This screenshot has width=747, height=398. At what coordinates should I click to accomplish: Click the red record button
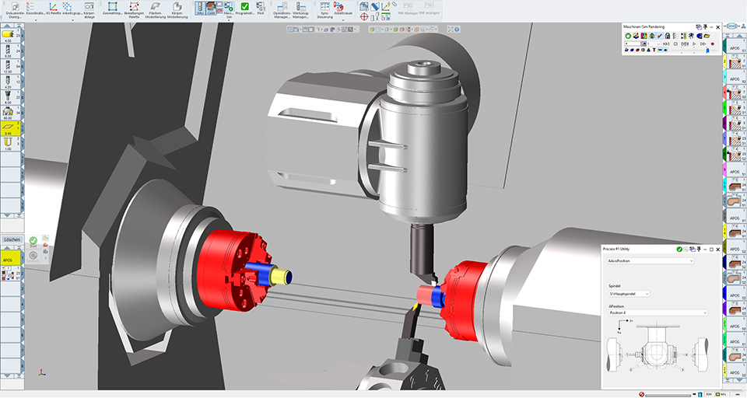pos(713,44)
